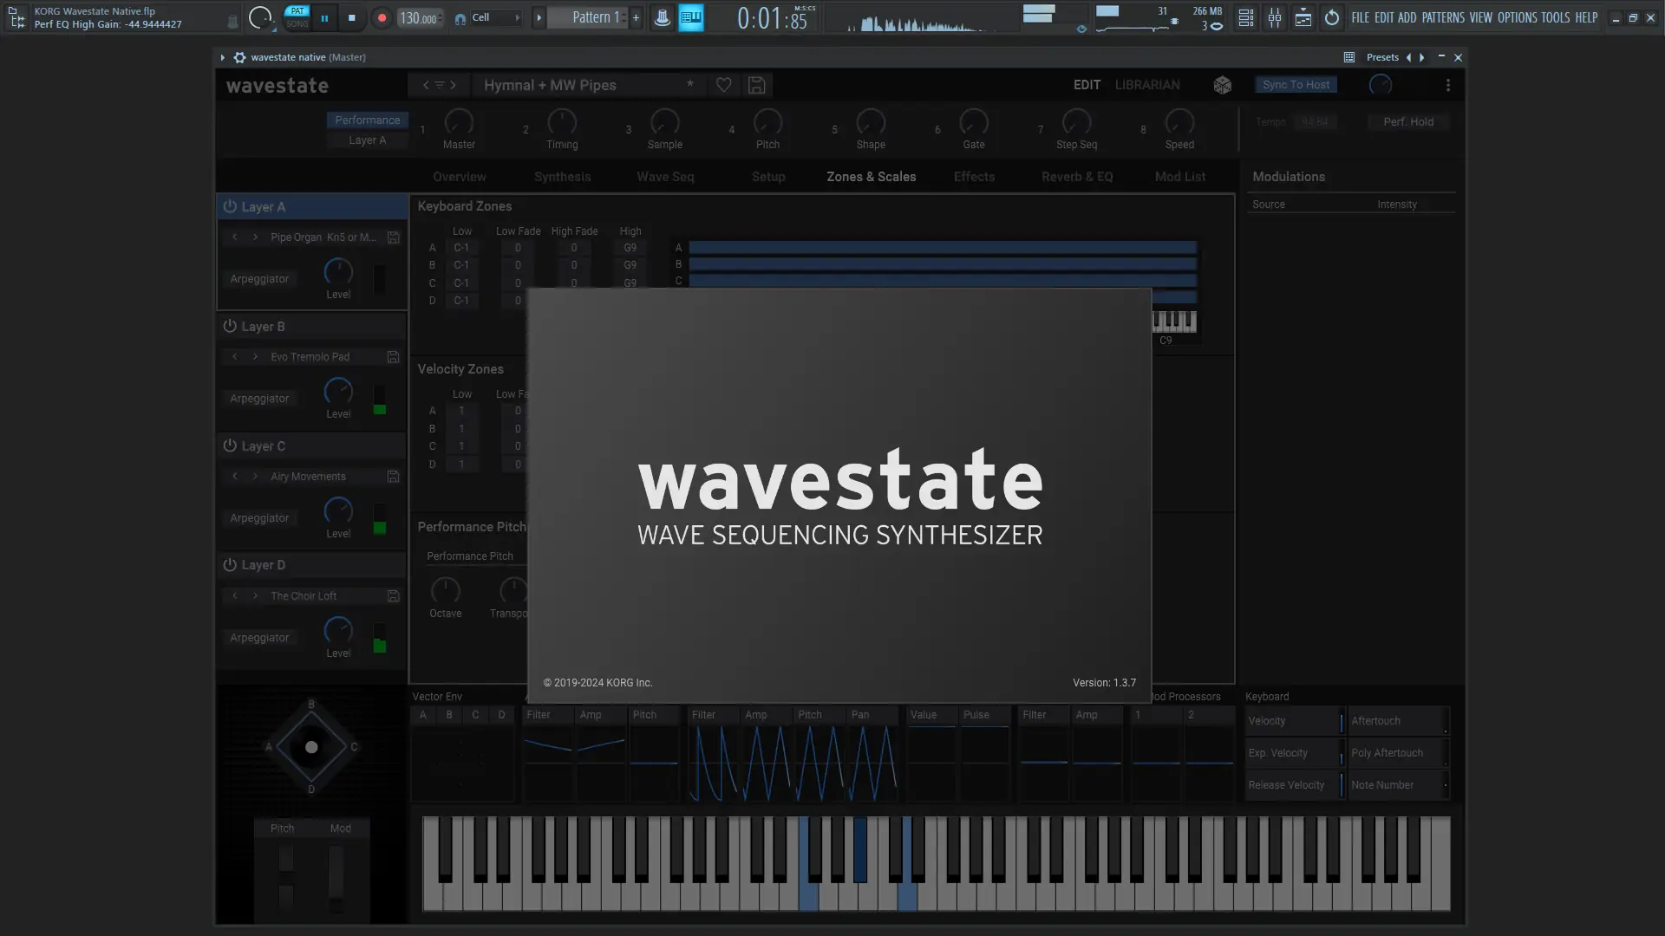Click the Perf. Hold button
Screen dimensions: 1665x936
point(1407,122)
